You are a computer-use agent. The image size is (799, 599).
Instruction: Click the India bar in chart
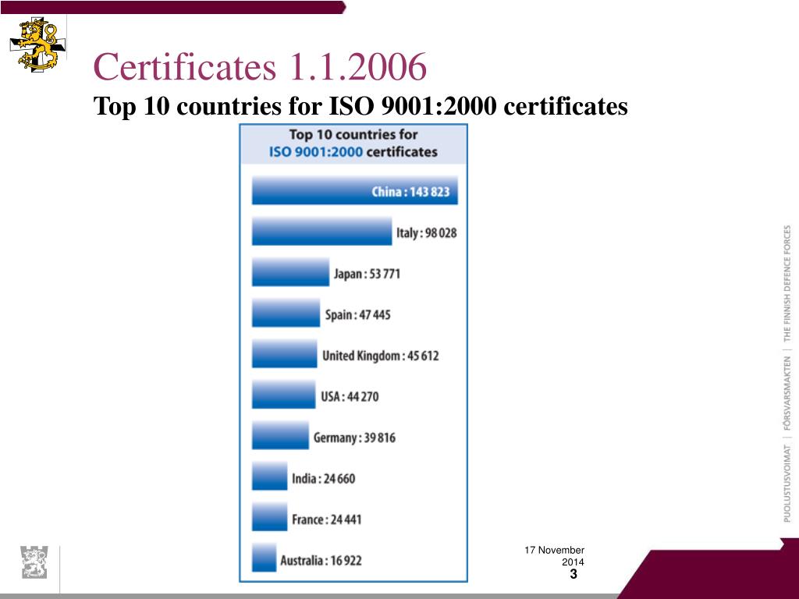tap(269, 476)
